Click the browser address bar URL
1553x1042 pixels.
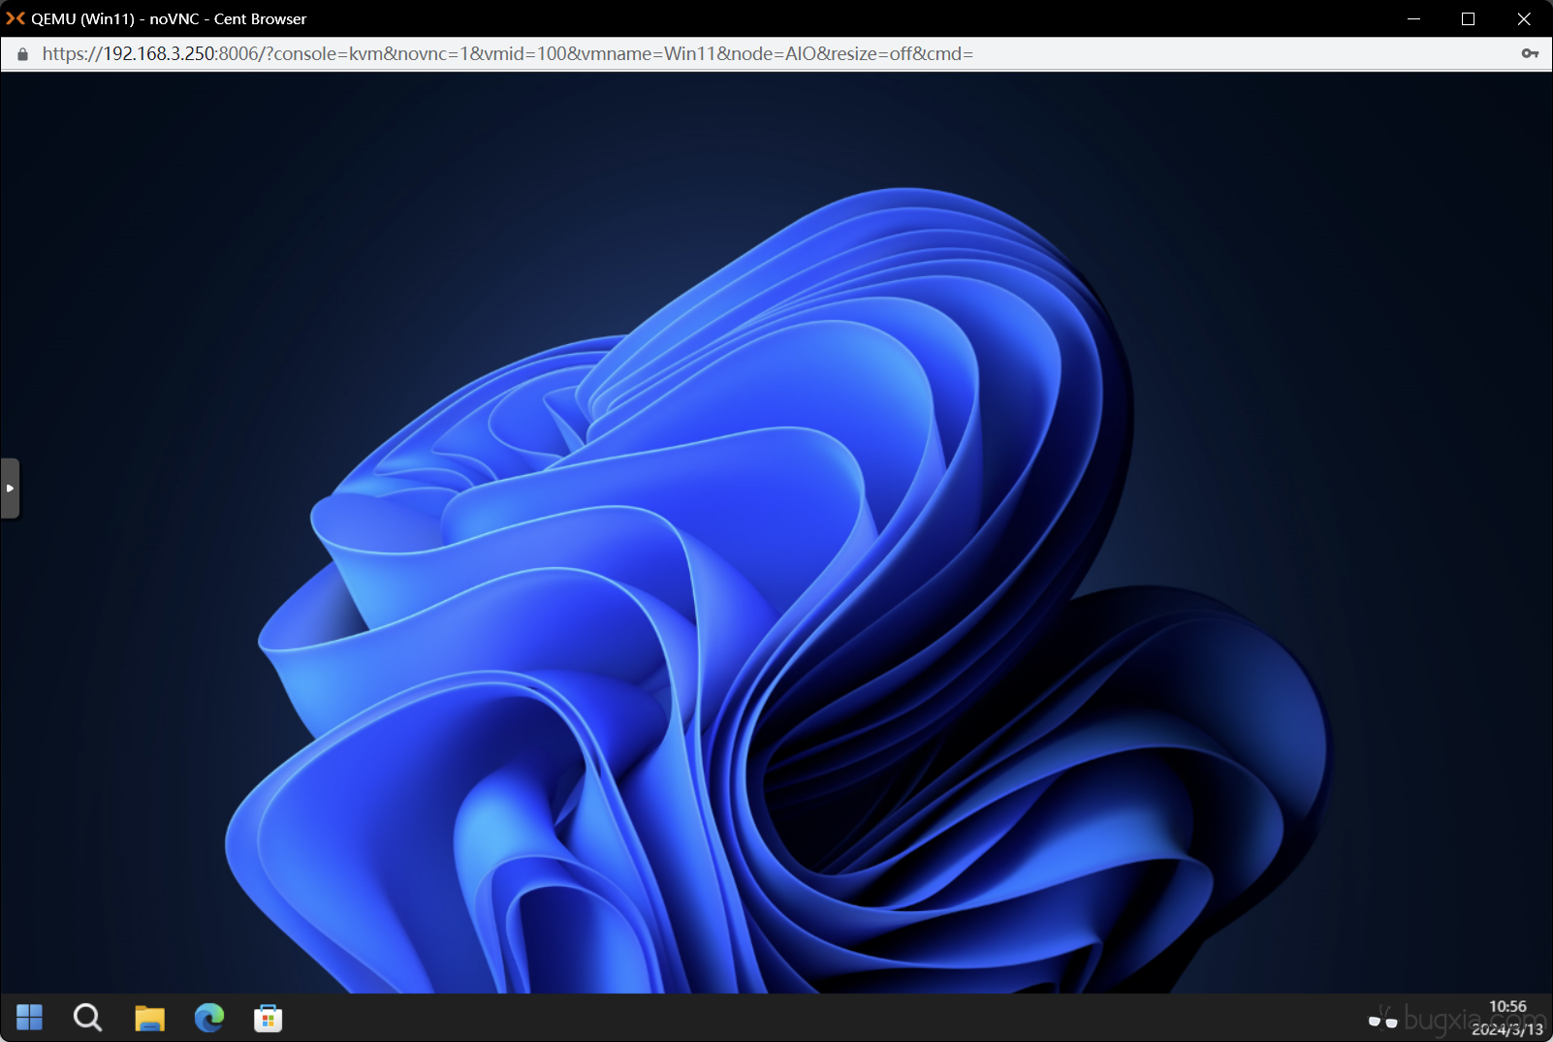(x=507, y=54)
